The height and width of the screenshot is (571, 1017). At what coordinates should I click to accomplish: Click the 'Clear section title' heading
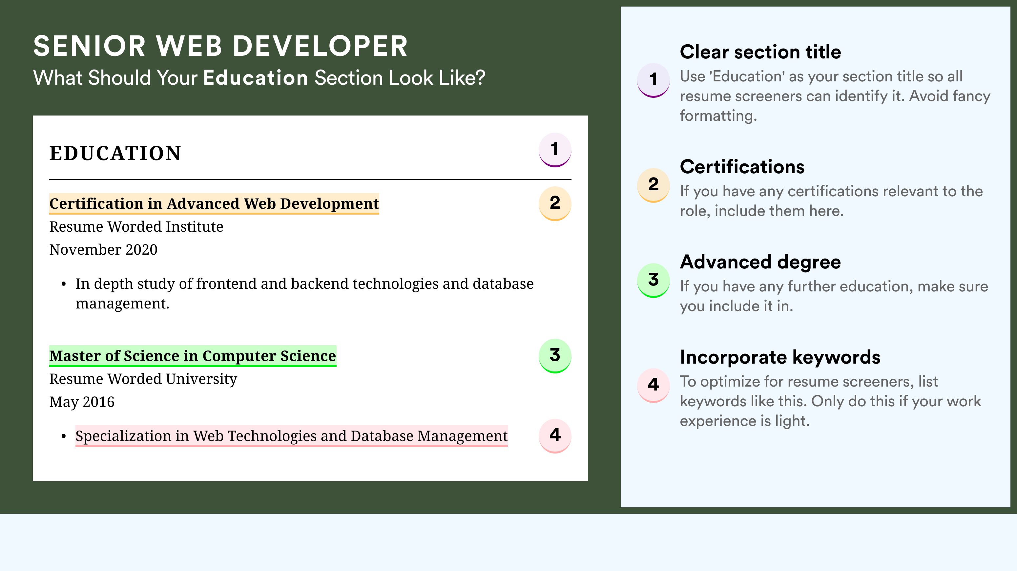(x=760, y=52)
